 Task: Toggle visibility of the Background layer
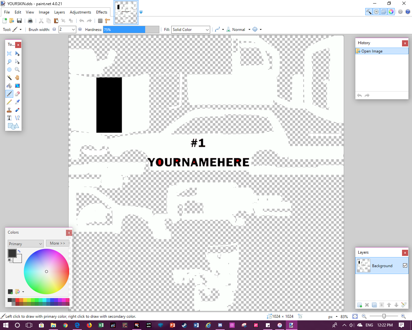pyautogui.click(x=405, y=266)
